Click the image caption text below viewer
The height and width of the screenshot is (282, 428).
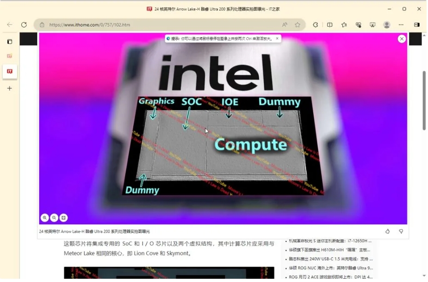pos(94,232)
